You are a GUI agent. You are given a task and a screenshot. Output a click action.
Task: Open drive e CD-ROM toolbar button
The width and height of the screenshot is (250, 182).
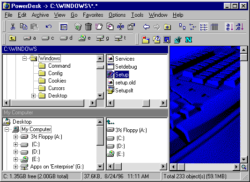(x=84, y=38)
